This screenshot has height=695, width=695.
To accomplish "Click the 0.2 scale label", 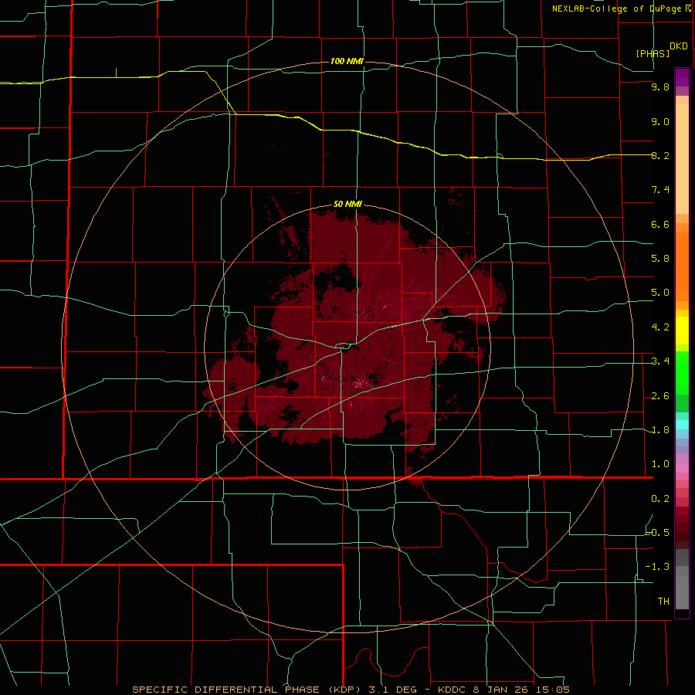I will pyautogui.click(x=660, y=499).
